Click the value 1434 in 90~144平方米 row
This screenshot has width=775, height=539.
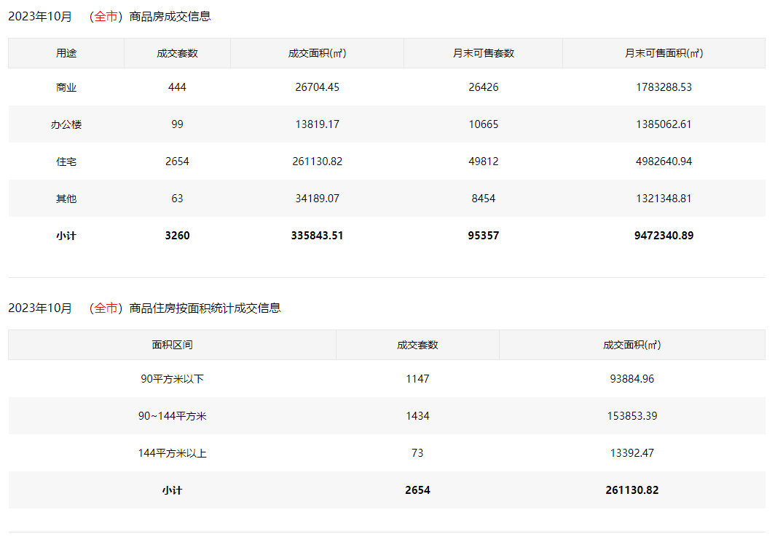[x=417, y=416]
